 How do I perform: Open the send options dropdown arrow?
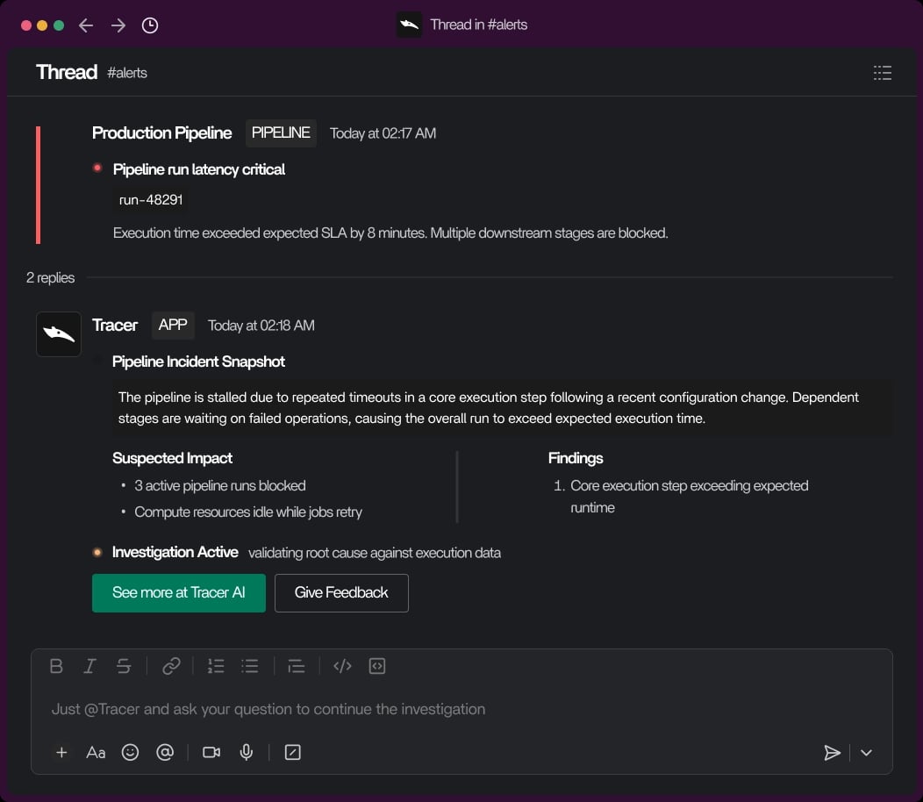pyautogui.click(x=866, y=752)
